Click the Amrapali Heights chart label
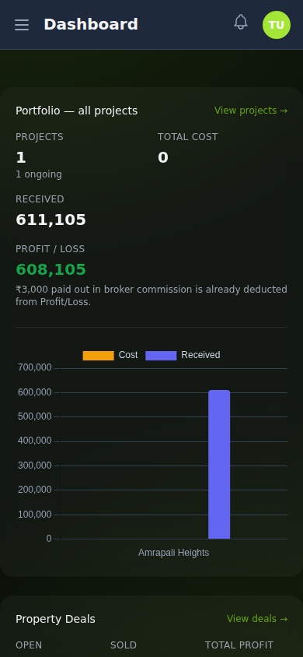 coord(173,553)
